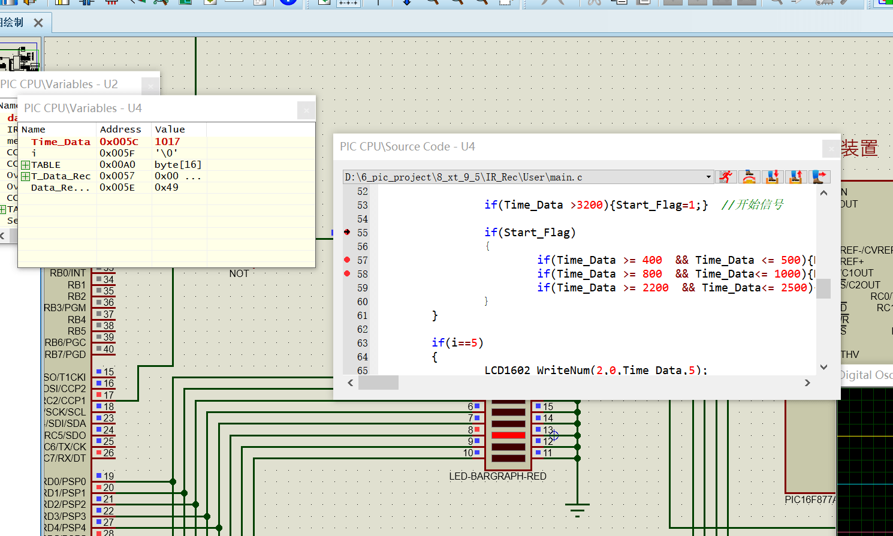Viewport: 893px width, 536px height.
Task: Toggle breakpoint on current line 55
Action: pos(347,233)
